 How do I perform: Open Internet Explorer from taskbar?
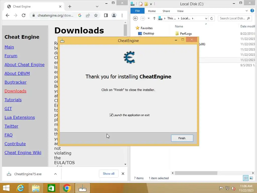click(x=21, y=188)
